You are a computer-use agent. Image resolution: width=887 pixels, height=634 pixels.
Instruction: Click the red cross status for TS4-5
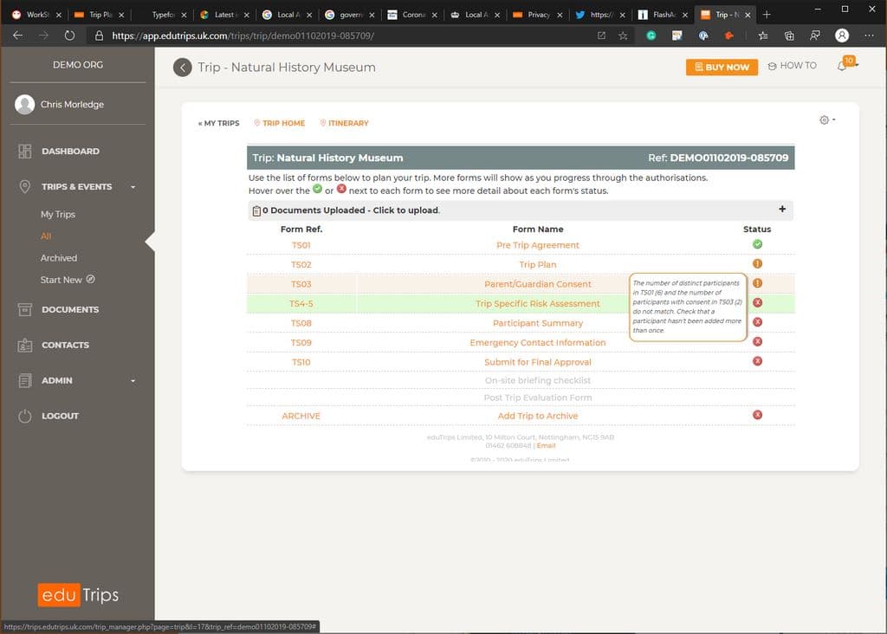coord(757,302)
